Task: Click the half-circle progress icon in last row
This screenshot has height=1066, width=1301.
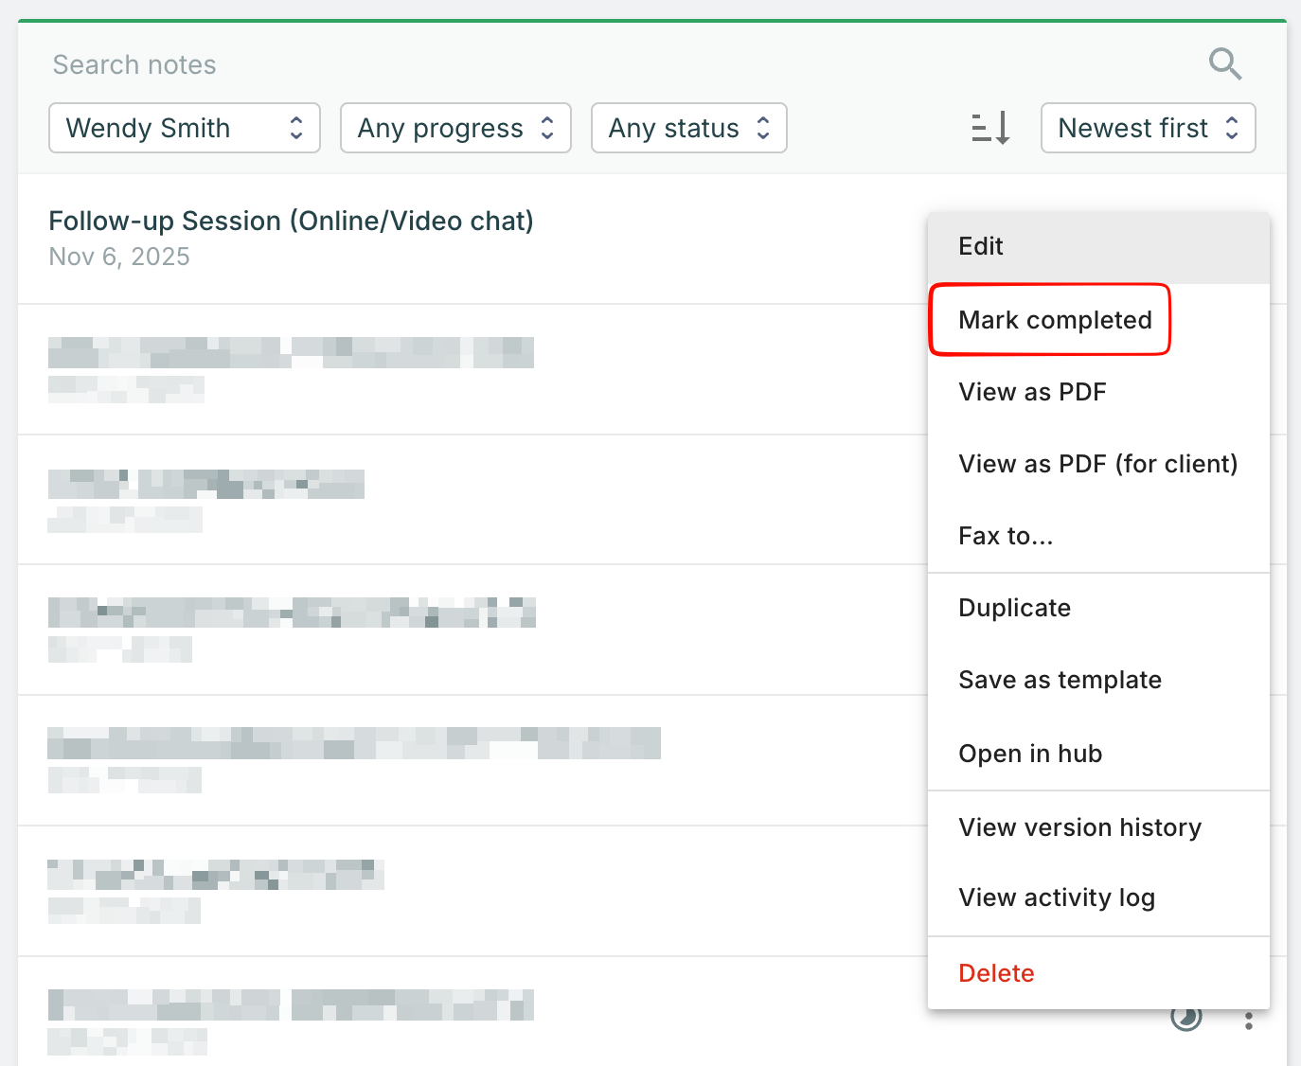Action: click(x=1185, y=1018)
